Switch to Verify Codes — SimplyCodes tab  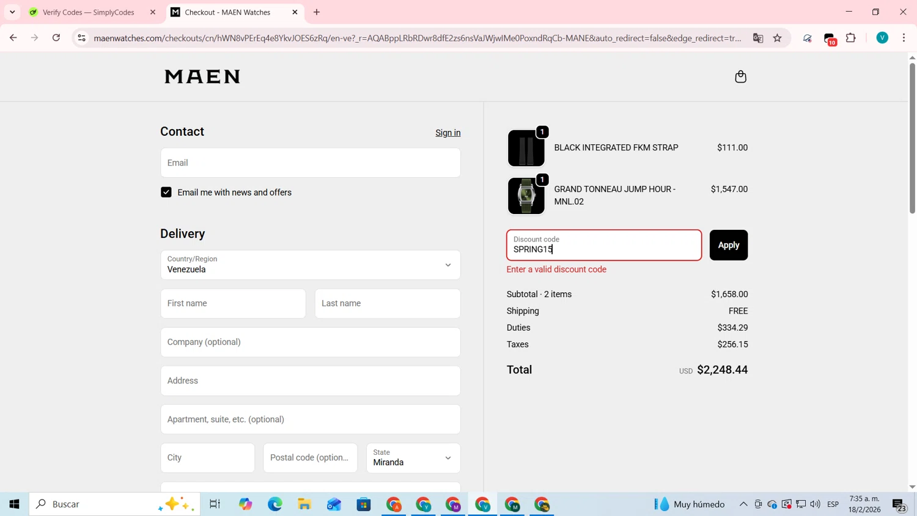pyautogui.click(x=89, y=12)
